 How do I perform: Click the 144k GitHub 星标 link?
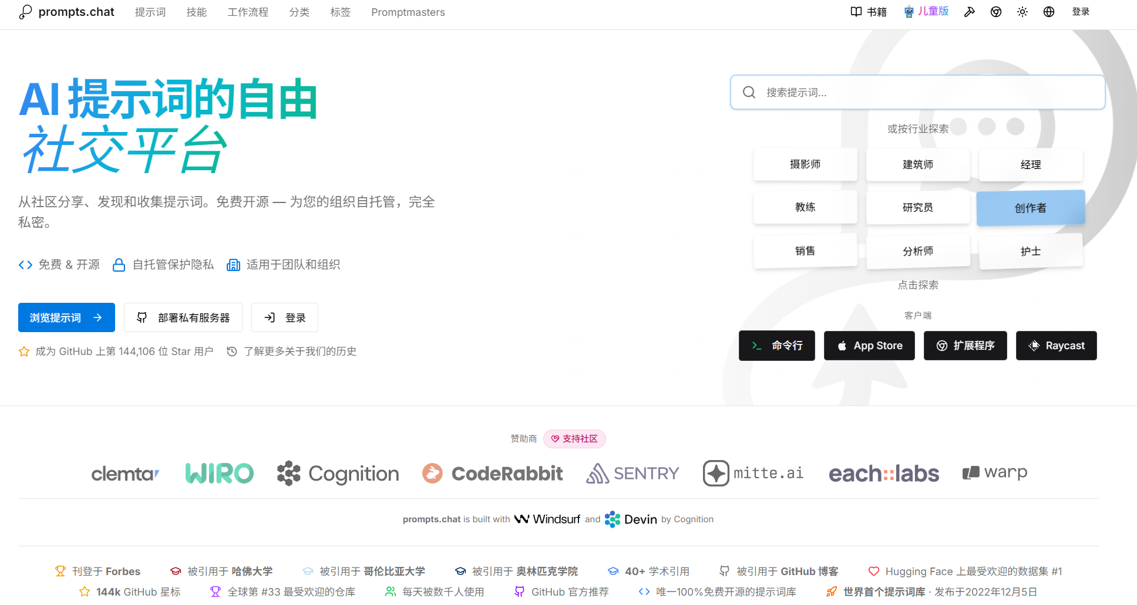click(x=130, y=592)
